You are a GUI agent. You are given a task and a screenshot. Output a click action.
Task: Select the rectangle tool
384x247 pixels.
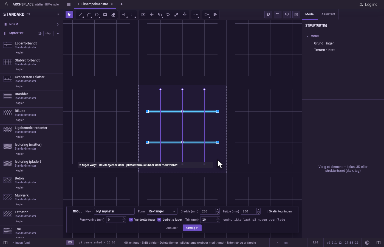[105, 15]
